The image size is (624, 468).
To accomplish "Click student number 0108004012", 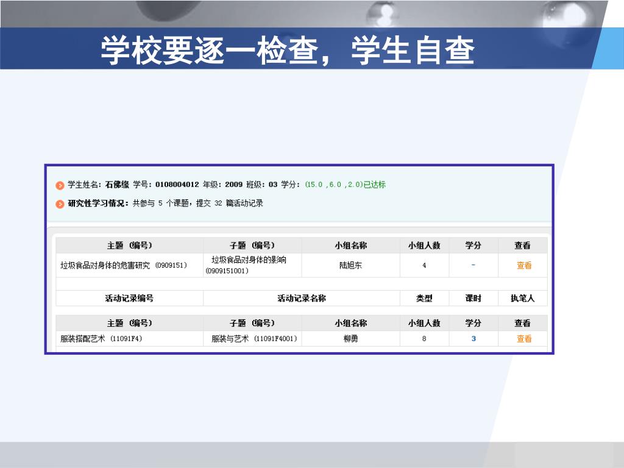I will pos(177,185).
